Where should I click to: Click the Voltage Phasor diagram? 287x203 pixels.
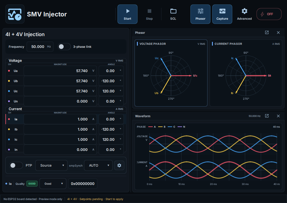pyautogui.click(x=171, y=76)
